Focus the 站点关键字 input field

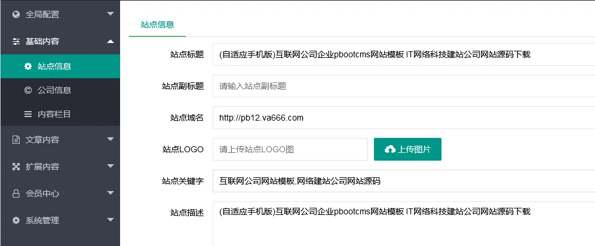[x=404, y=181]
